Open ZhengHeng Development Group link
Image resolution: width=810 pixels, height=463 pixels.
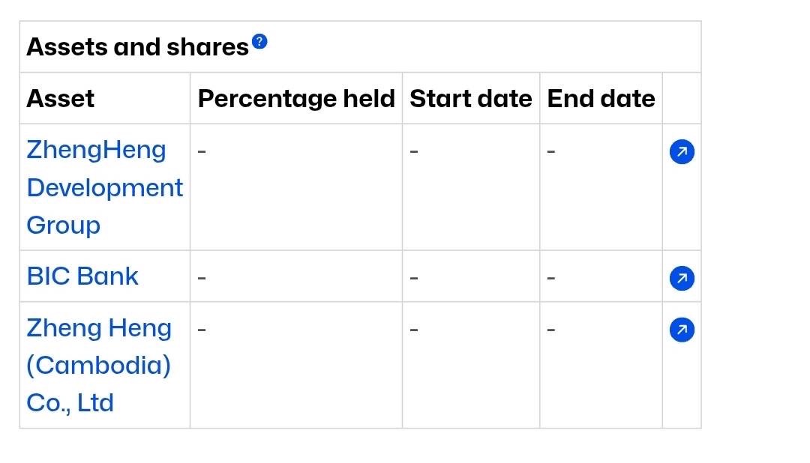tap(104, 187)
